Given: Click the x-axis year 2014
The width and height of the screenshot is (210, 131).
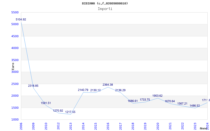Looking at the screenshot, I should point(83,126).
